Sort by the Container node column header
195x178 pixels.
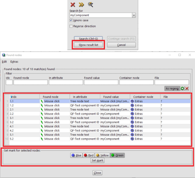(x=145, y=97)
